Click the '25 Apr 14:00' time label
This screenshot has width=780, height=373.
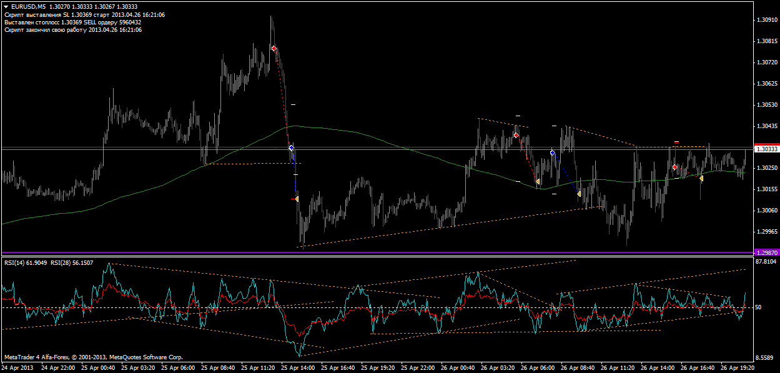click(x=298, y=369)
